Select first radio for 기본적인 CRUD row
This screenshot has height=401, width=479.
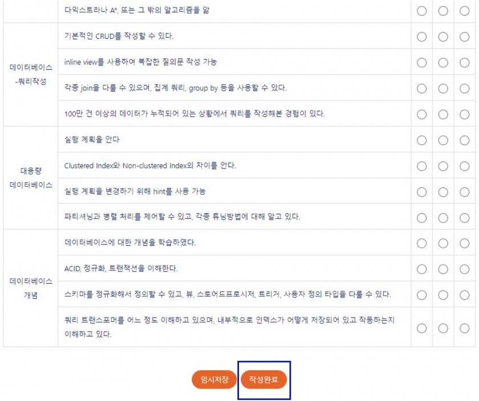421,37
